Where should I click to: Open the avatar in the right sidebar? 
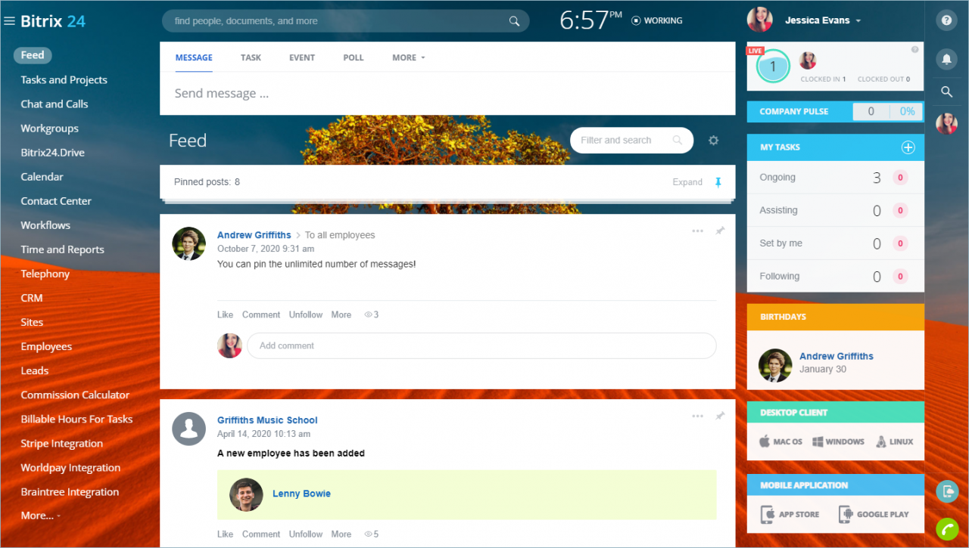tap(946, 124)
